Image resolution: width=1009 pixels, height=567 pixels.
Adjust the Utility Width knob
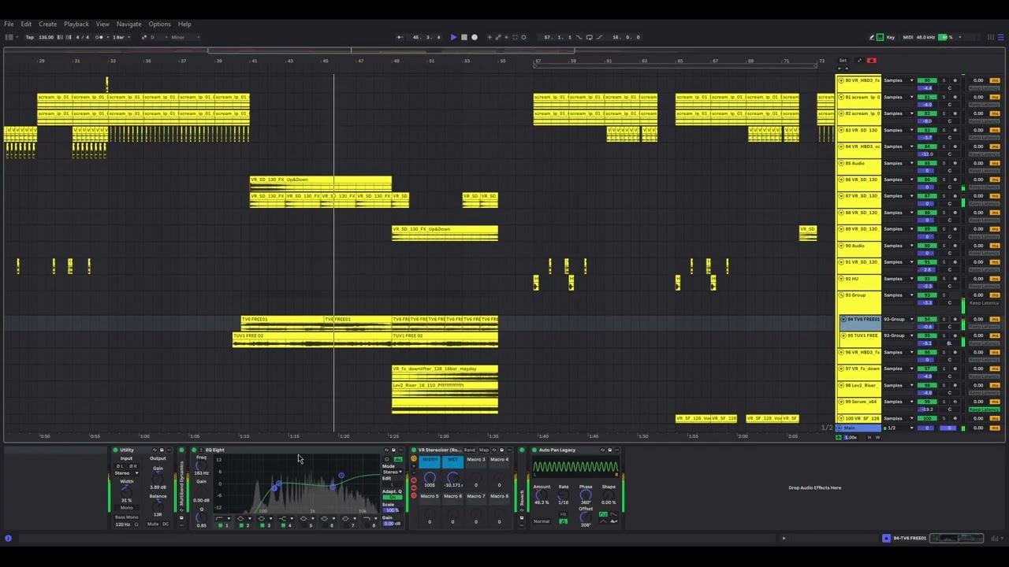click(x=126, y=492)
